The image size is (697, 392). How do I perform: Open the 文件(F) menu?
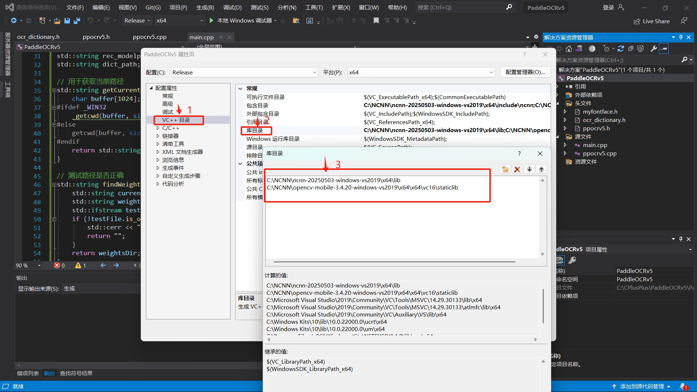pos(75,8)
